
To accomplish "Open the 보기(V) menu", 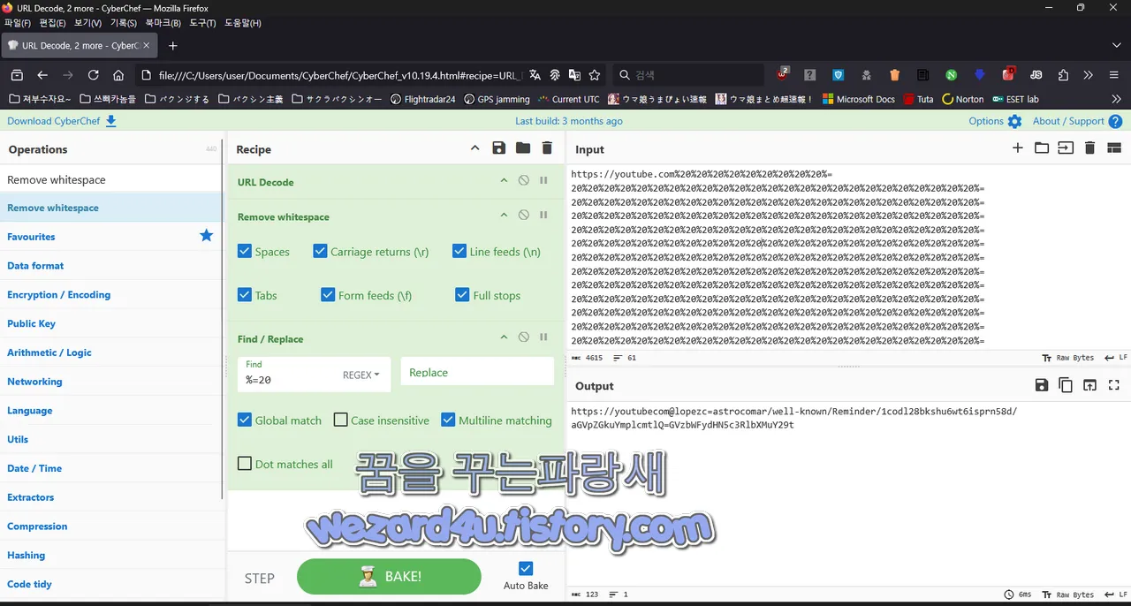I will click(x=87, y=23).
